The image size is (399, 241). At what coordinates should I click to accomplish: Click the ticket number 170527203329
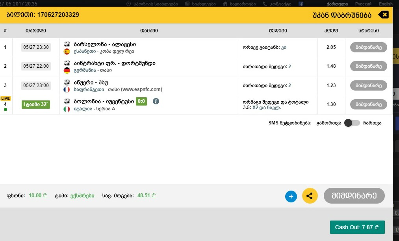[x=58, y=15]
